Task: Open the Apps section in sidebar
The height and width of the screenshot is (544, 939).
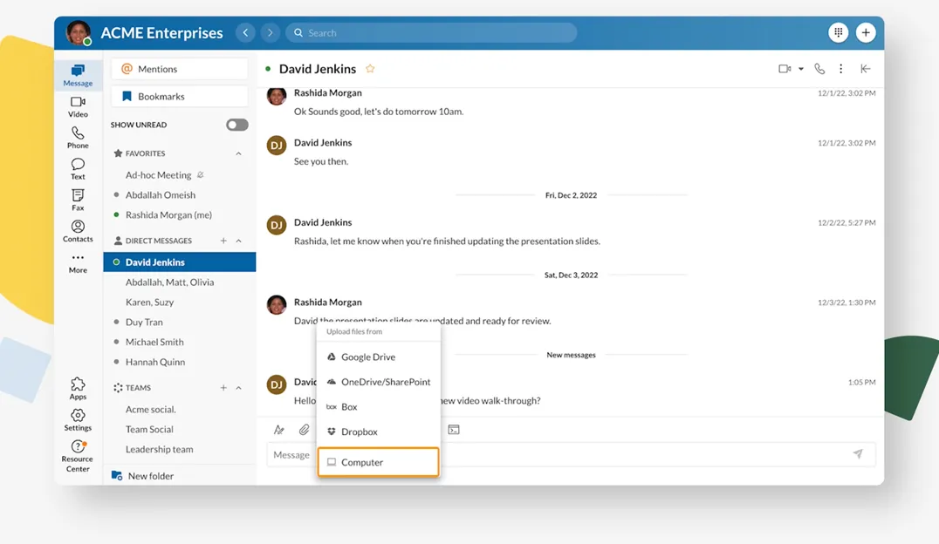Action: 78,389
